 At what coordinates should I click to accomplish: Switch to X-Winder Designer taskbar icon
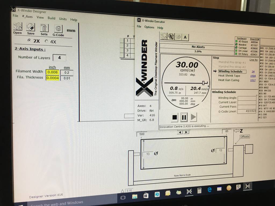pyautogui.click(x=189, y=192)
